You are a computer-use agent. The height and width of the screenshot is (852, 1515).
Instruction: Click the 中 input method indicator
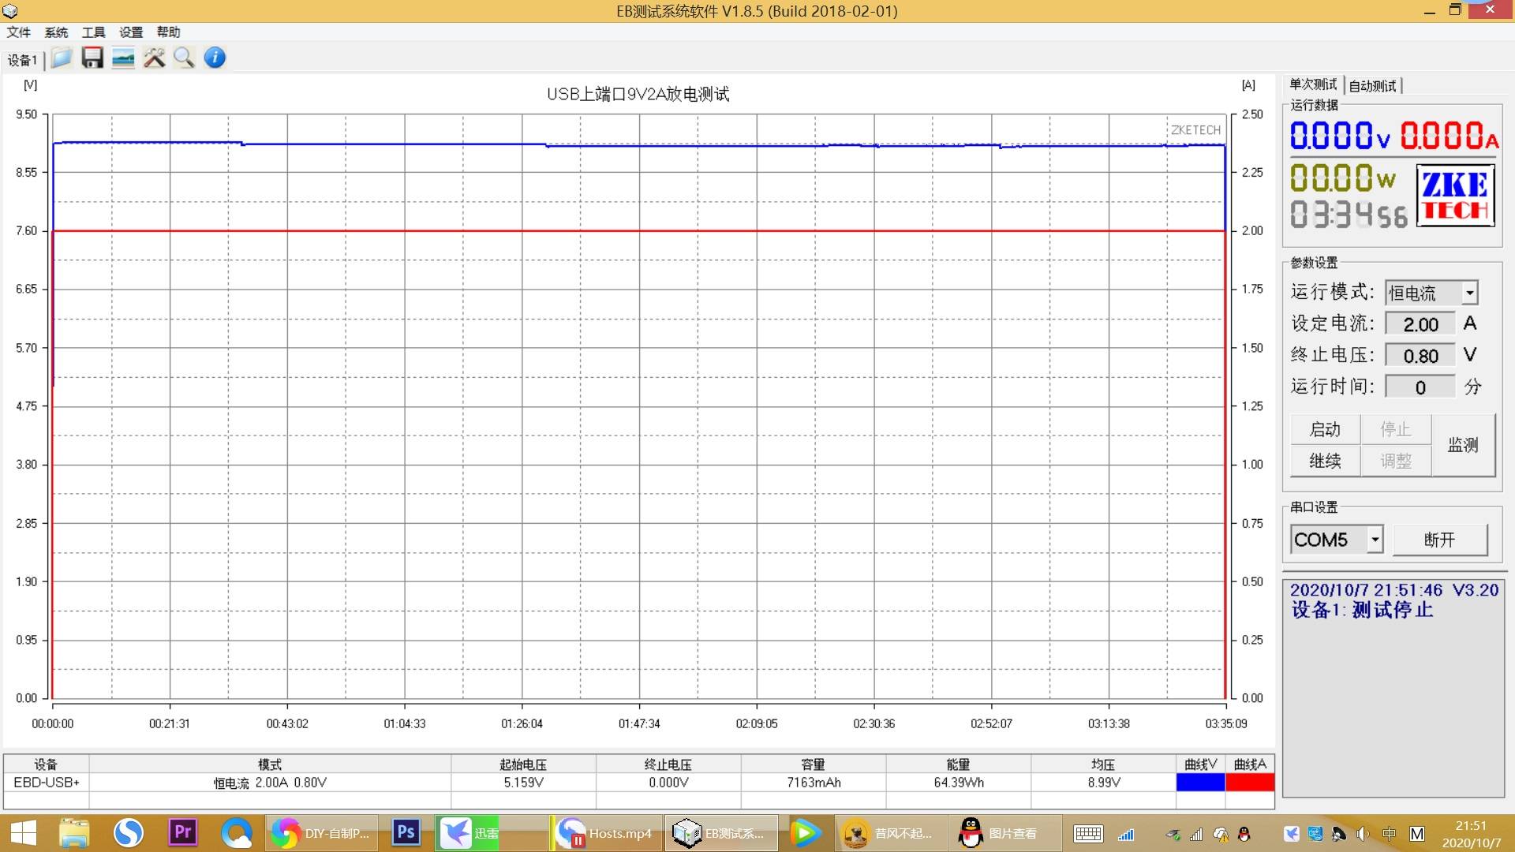(x=1390, y=834)
